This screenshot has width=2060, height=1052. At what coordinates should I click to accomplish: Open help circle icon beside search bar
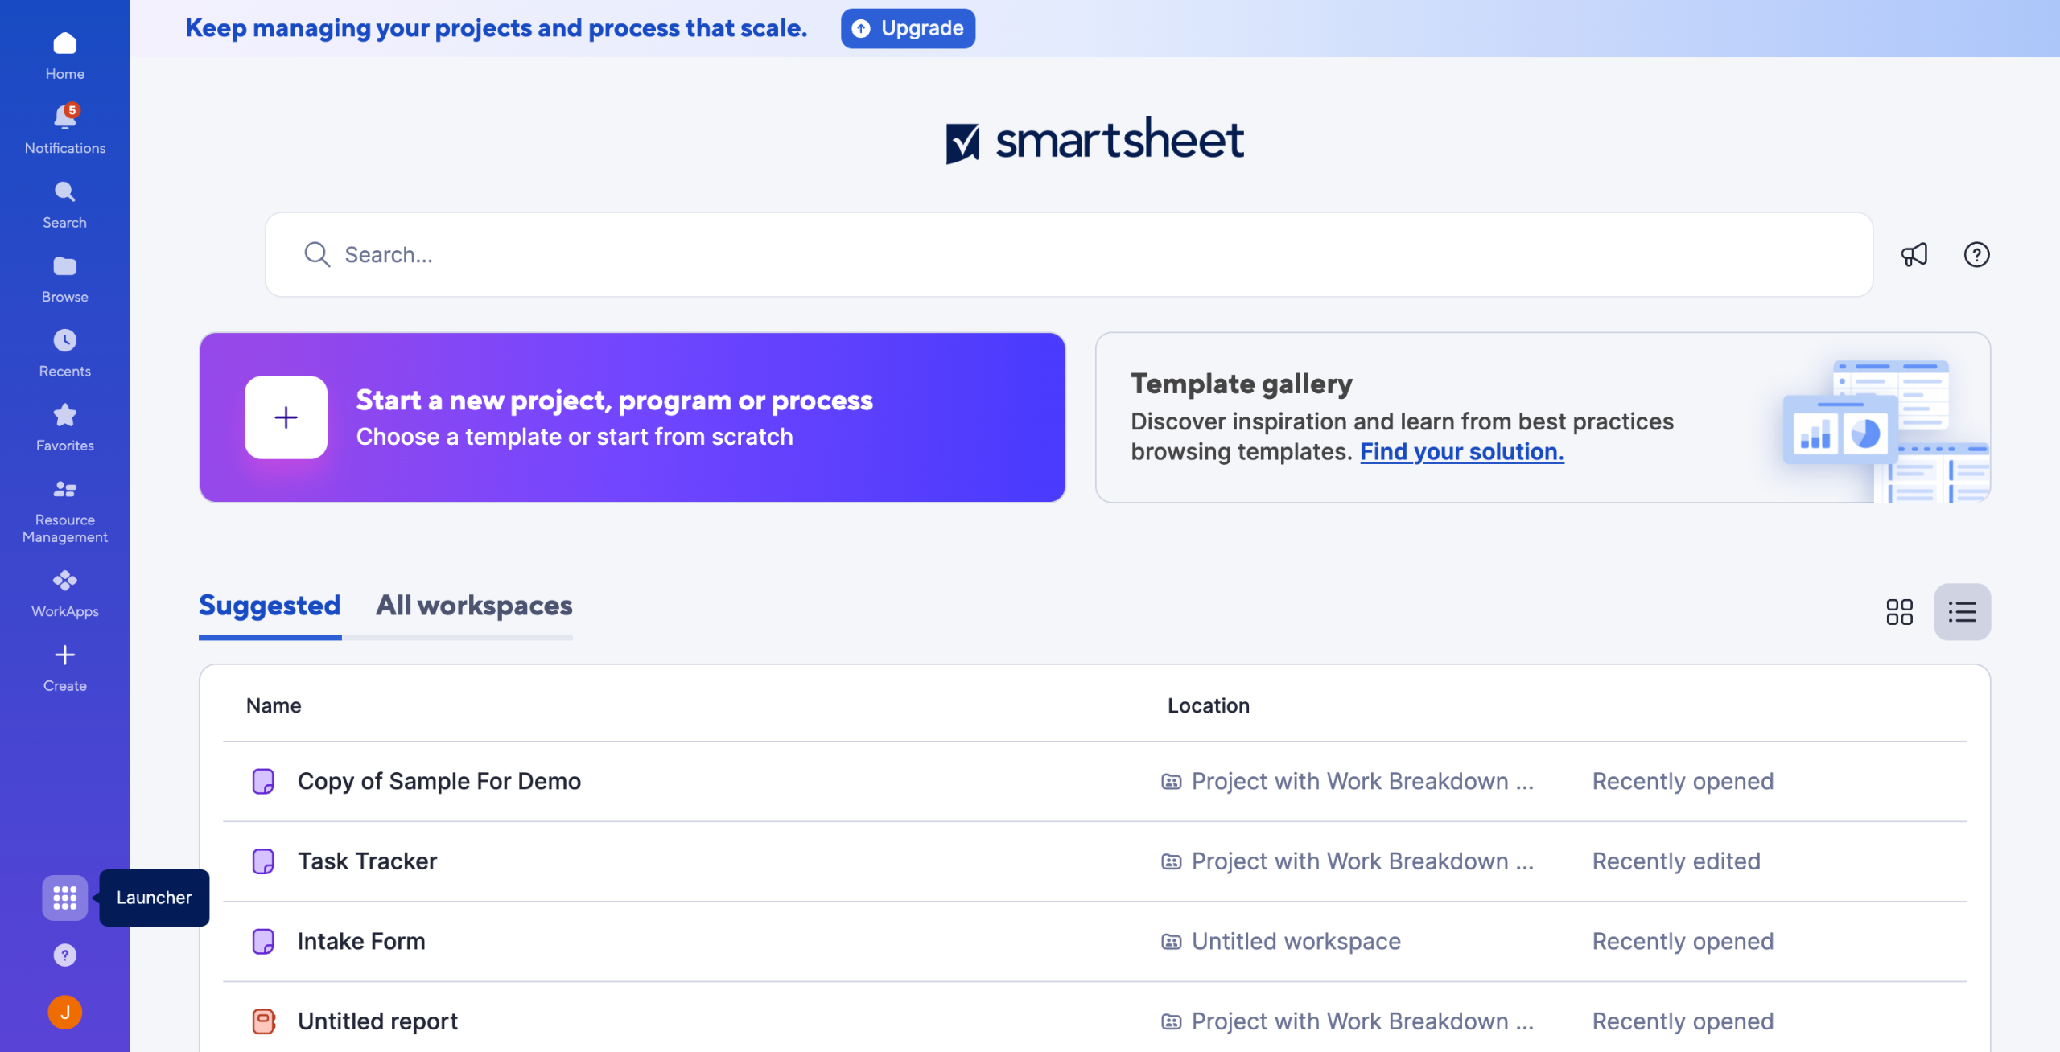click(x=1976, y=255)
